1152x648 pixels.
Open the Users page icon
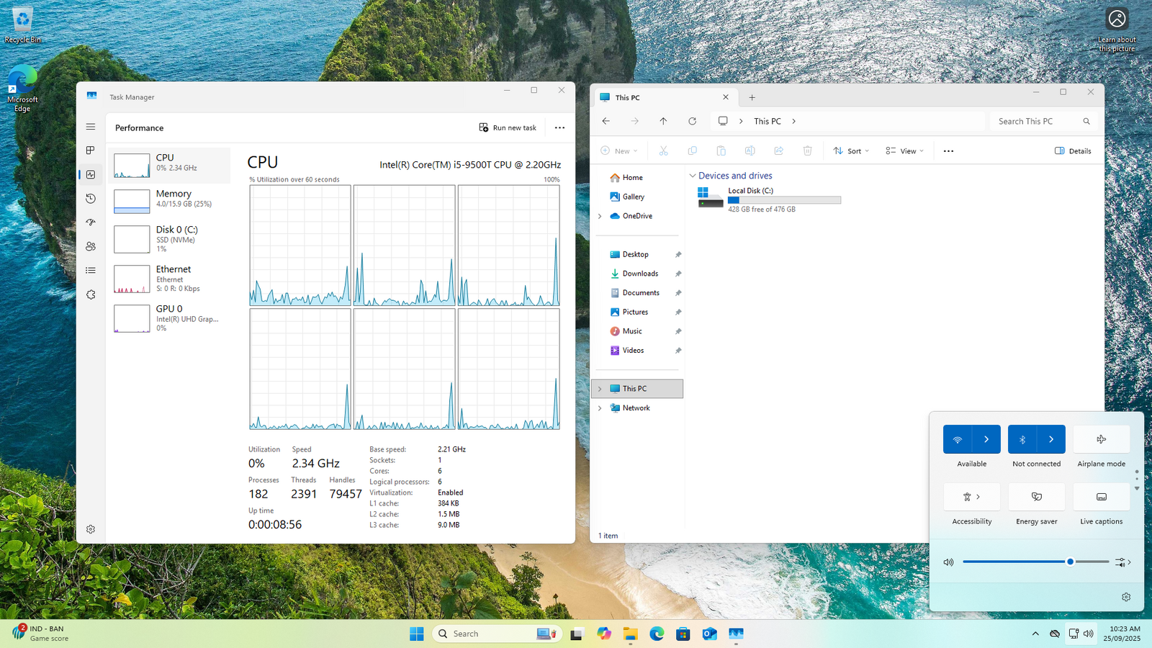pyautogui.click(x=91, y=246)
